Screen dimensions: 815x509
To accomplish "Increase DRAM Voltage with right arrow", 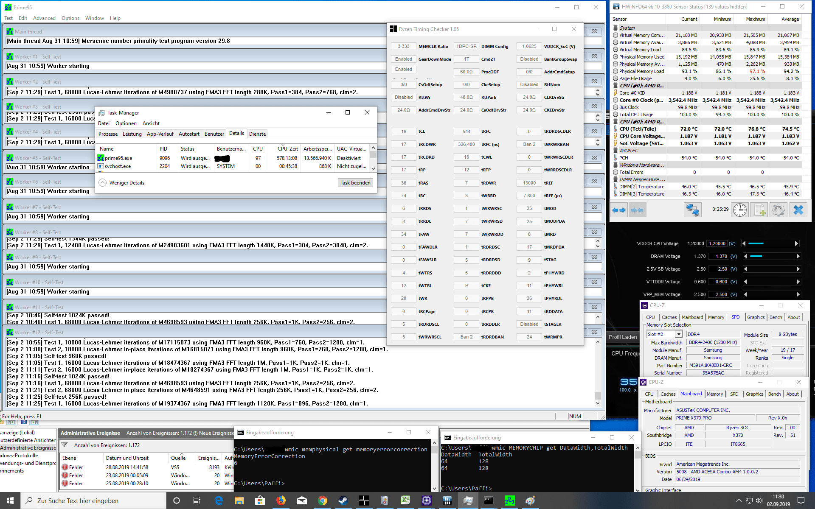I will pos(798,256).
